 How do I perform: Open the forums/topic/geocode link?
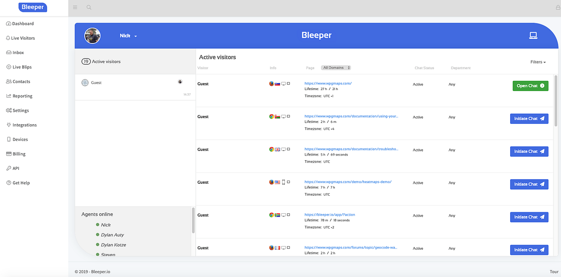(351, 247)
